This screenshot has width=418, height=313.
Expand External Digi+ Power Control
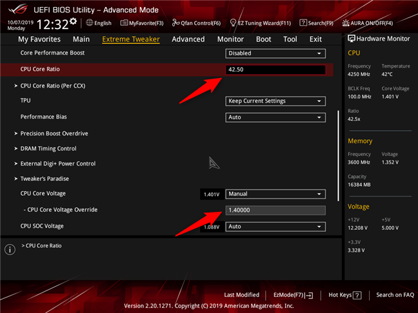(58, 164)
